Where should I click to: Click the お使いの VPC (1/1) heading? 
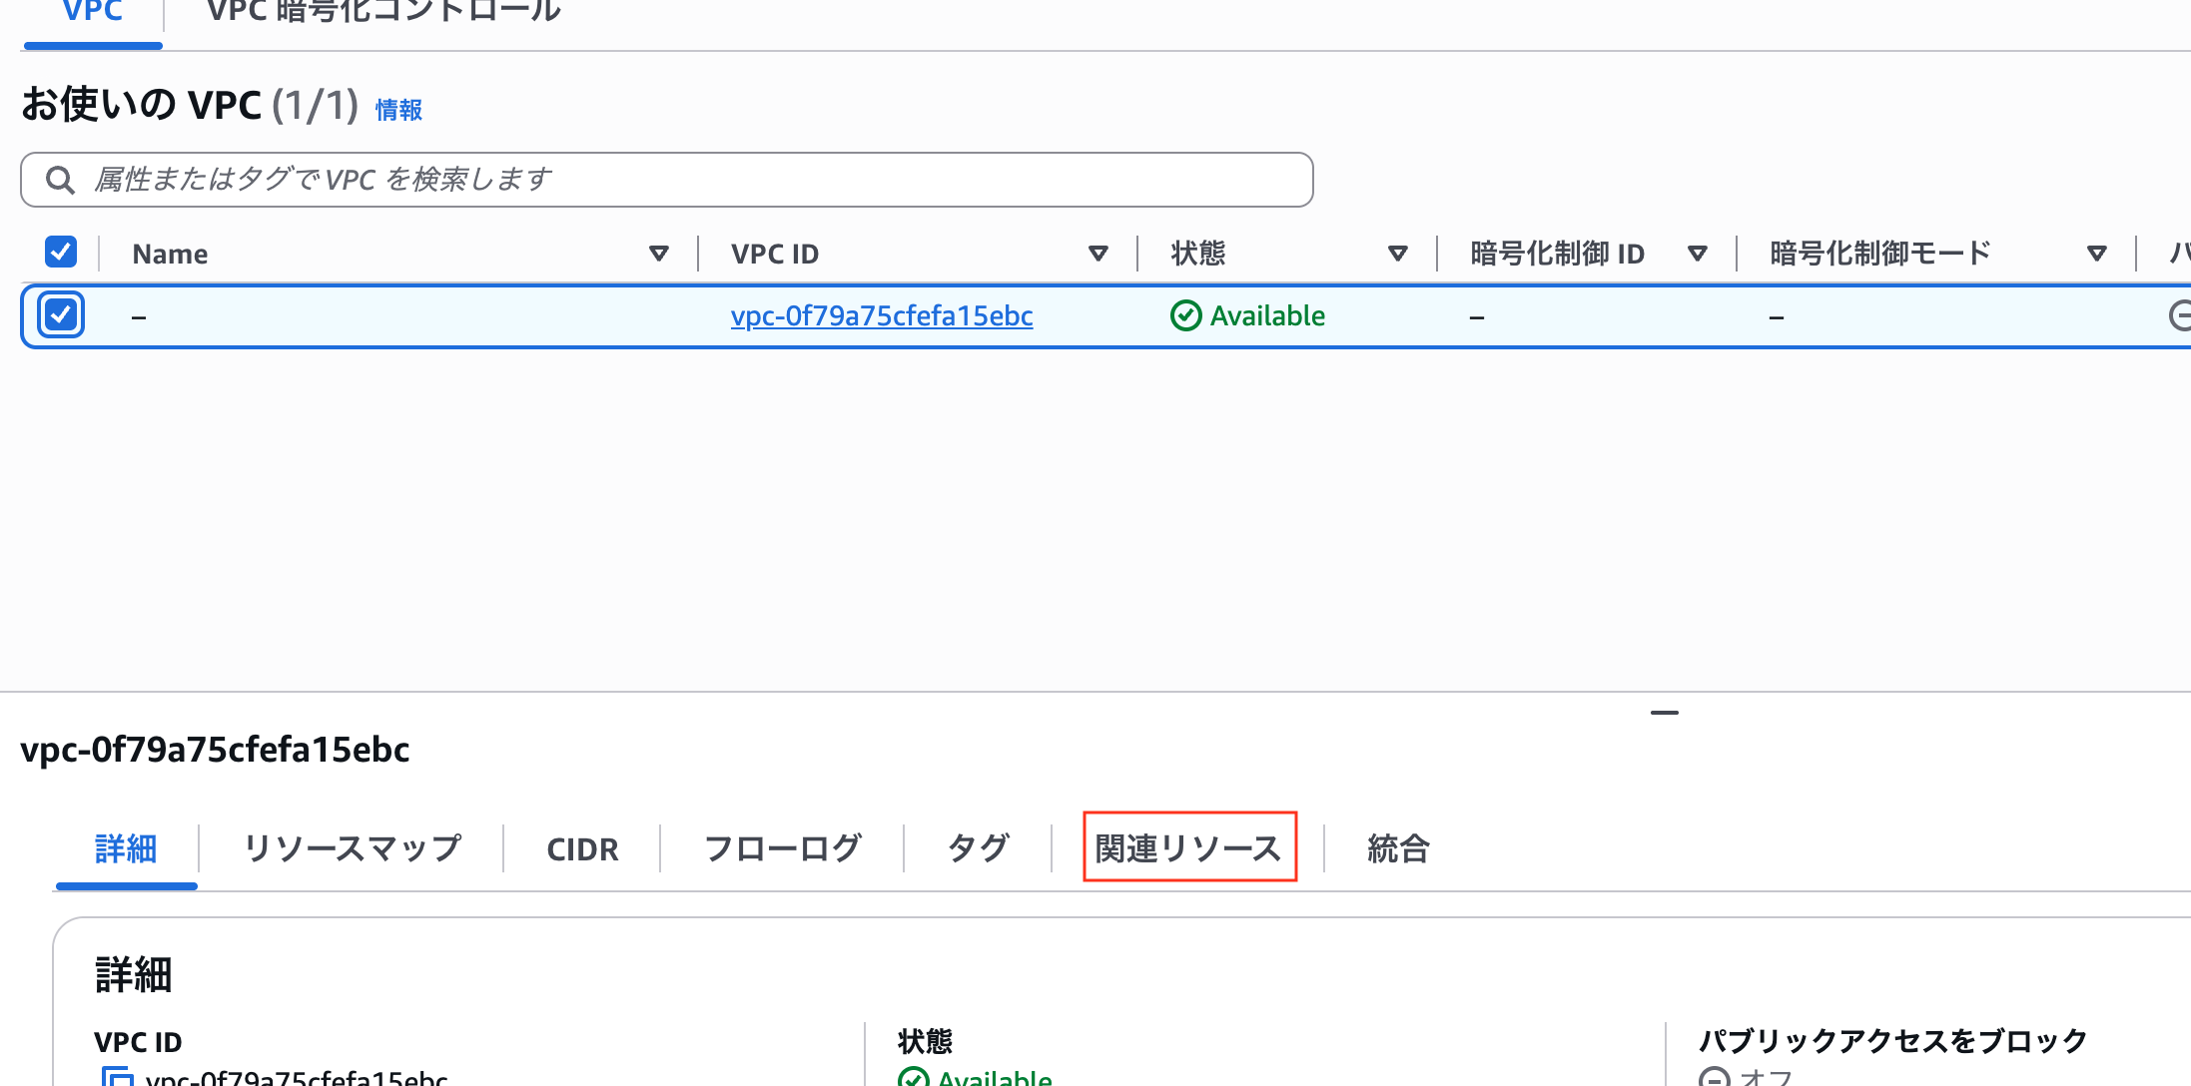pos(190,105)
